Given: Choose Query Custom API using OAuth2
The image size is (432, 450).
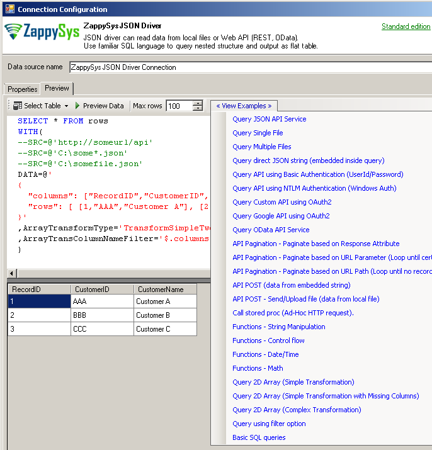Looking at the screenshot, I should [281, 202].
